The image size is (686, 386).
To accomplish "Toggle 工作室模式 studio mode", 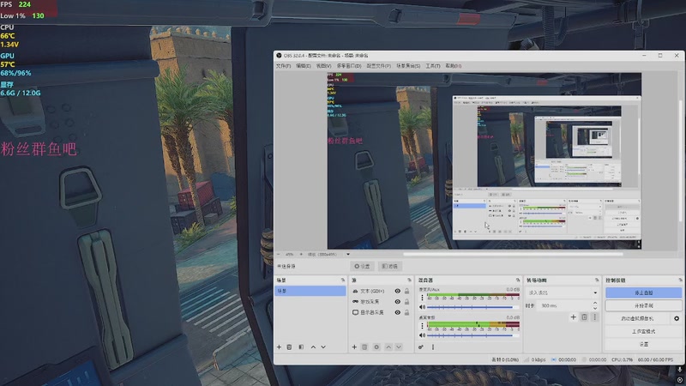I will (644, 331).
